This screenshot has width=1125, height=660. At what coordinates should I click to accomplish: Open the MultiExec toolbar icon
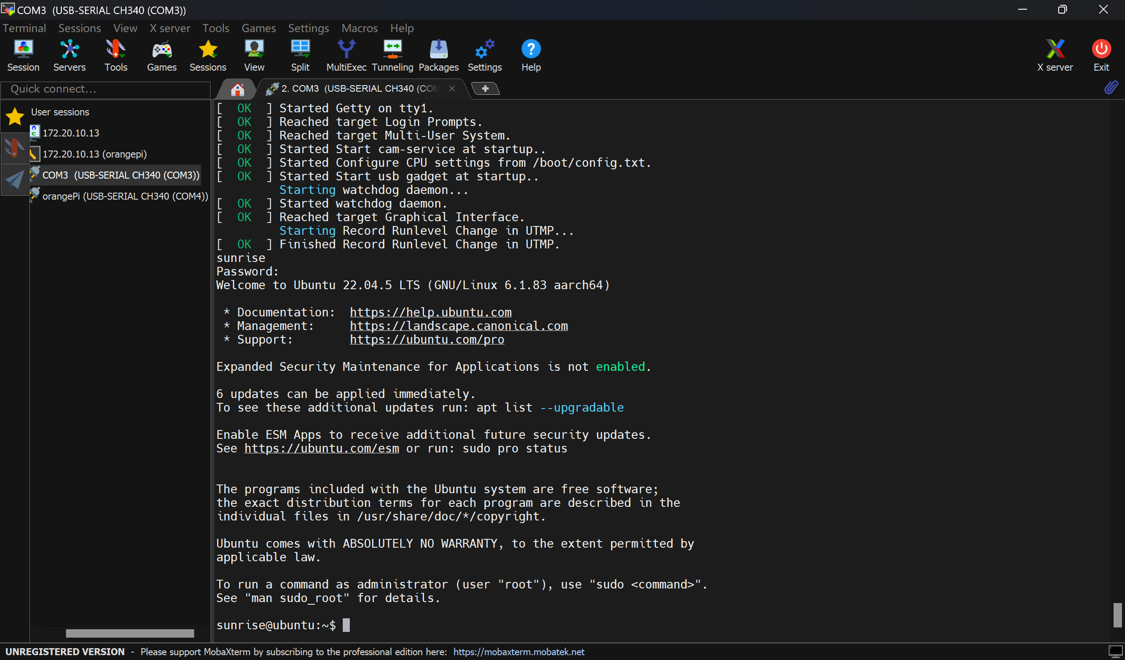[x=346, y=56]
